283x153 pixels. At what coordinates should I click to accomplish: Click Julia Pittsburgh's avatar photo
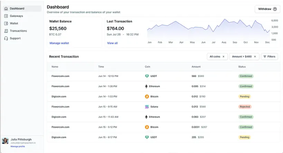pyautogui.click(x=5, y=141)
